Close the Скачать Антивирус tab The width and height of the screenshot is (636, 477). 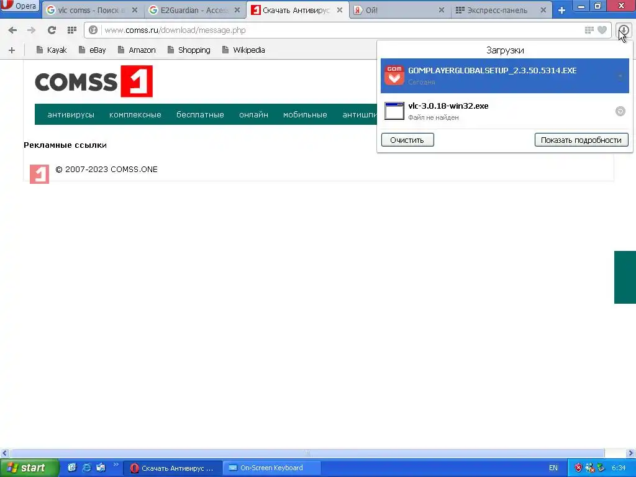pos(340,10)
